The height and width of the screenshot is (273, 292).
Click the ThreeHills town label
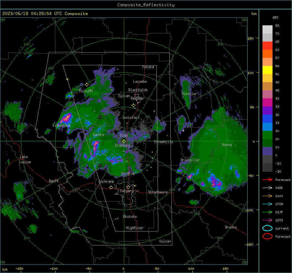pyautogui.click(x=163, y=142)
